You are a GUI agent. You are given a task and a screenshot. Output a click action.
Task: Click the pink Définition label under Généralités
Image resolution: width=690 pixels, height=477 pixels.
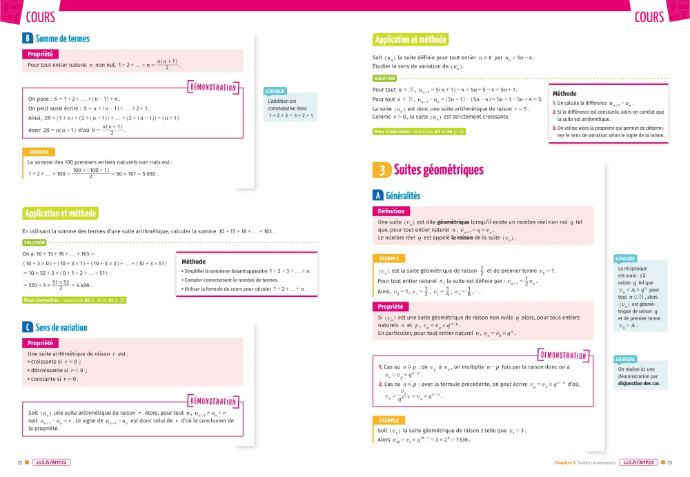391,211
